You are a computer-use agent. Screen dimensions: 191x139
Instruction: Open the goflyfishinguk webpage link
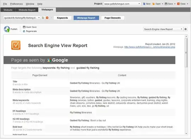pos(150,47)
